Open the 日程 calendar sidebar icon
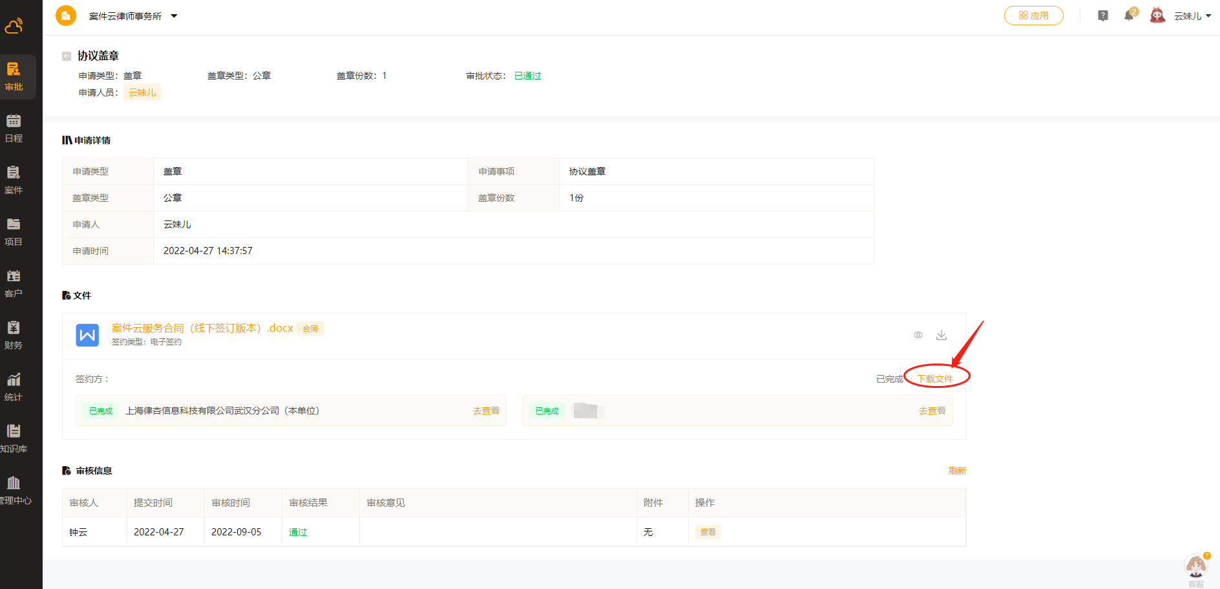The image size is (1220, 589). coord(14,128)
